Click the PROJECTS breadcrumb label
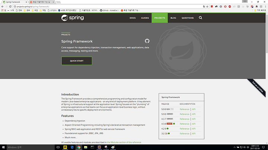The width and height of the screenshot is (268, 150). click(x=66, y=35)
